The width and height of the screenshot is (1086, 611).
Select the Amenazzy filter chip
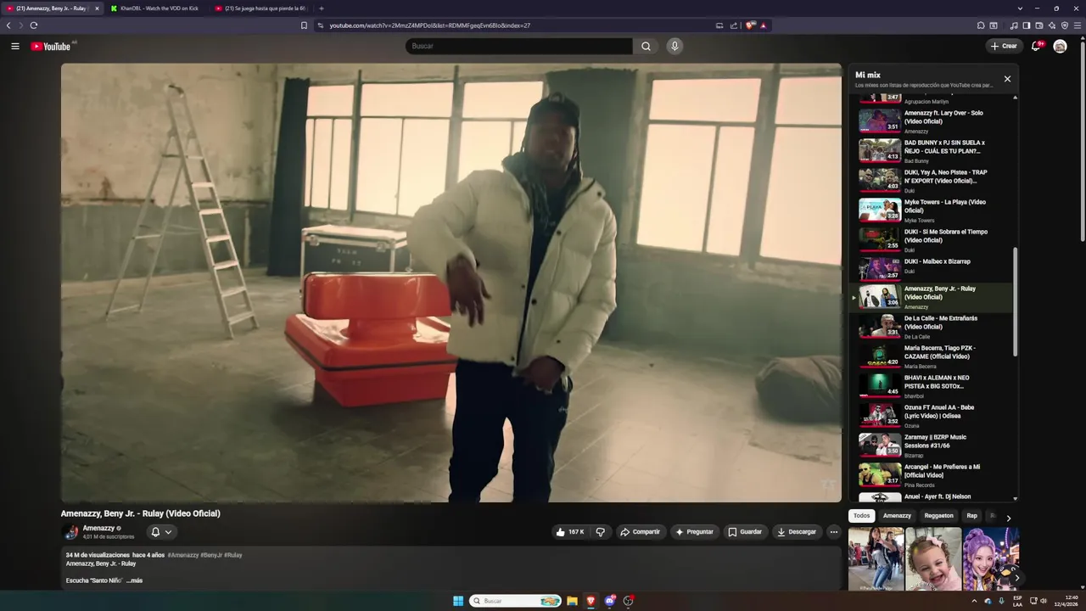tap(897, 516)
